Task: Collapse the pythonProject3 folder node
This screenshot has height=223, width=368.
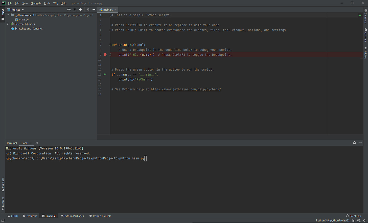Action: coord(8,15)
